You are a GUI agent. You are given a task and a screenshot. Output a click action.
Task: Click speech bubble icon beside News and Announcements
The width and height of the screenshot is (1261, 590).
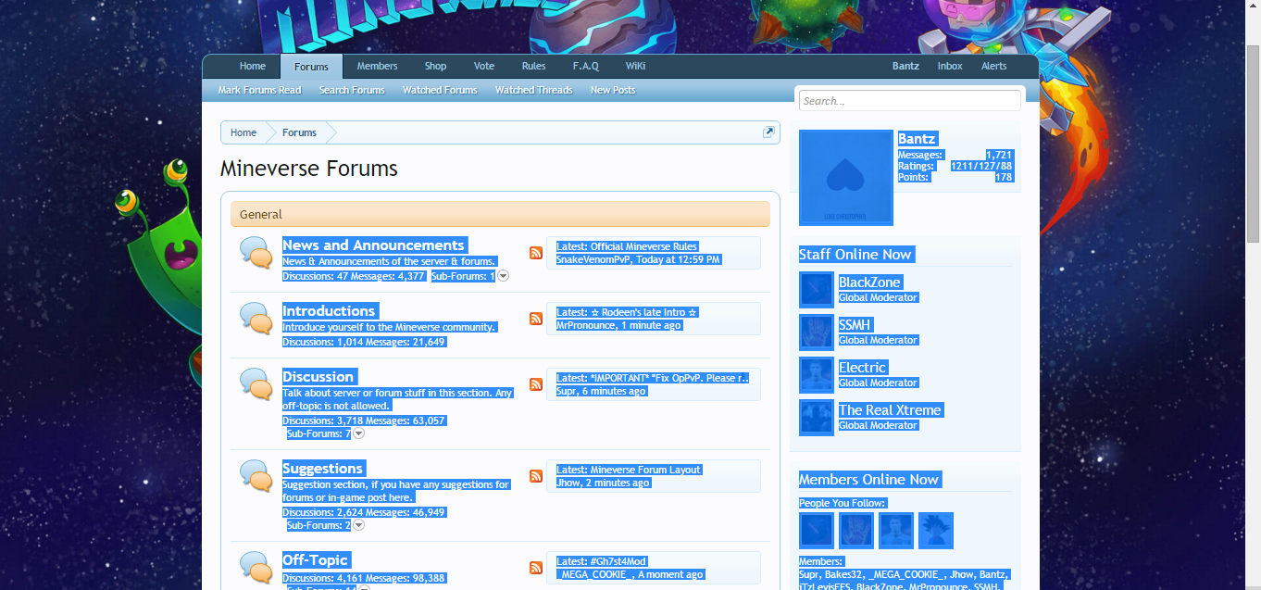click(255, 253)
